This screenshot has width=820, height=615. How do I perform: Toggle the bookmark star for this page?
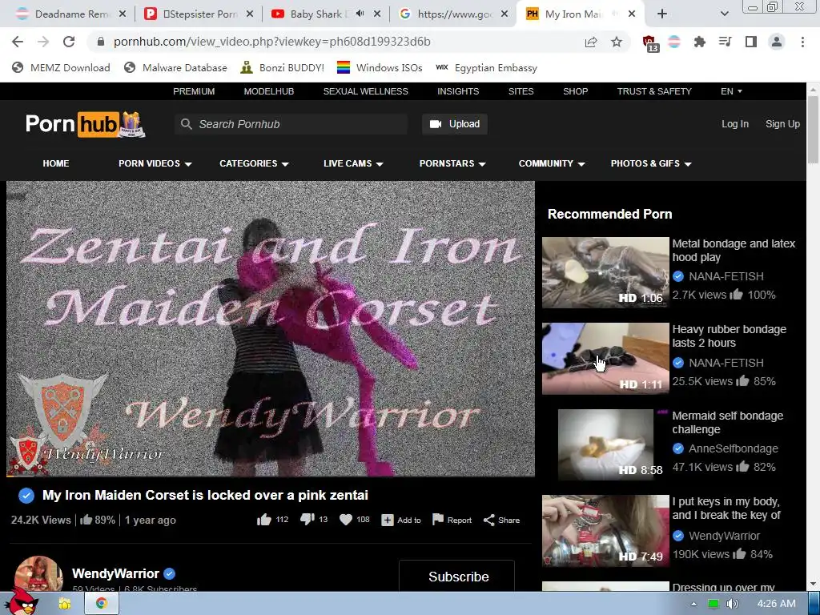click(617, 42)
